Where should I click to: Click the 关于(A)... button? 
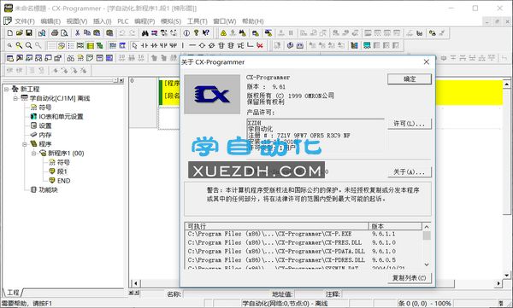(x=410, y=171)
